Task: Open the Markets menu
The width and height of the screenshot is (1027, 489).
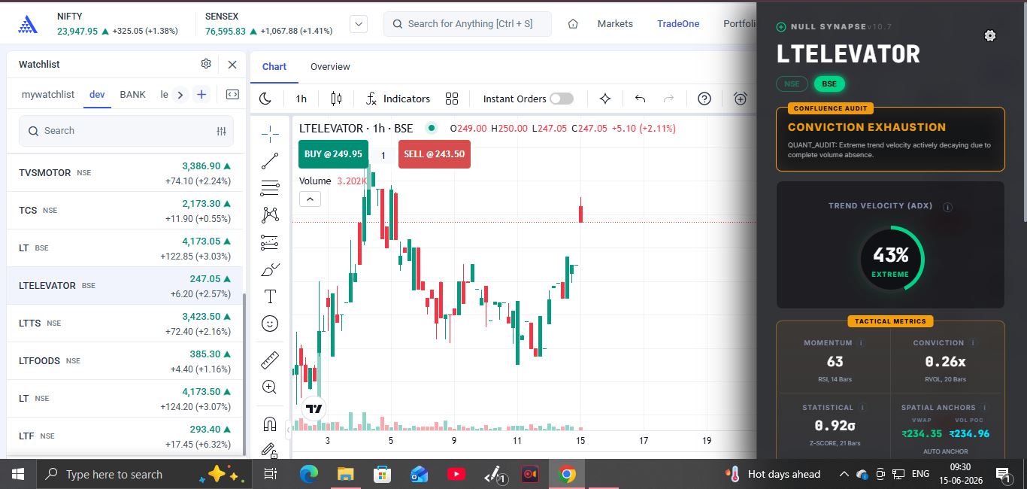Action: 615,24
